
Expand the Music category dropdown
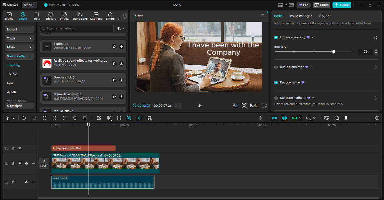(x=19, y=47)
